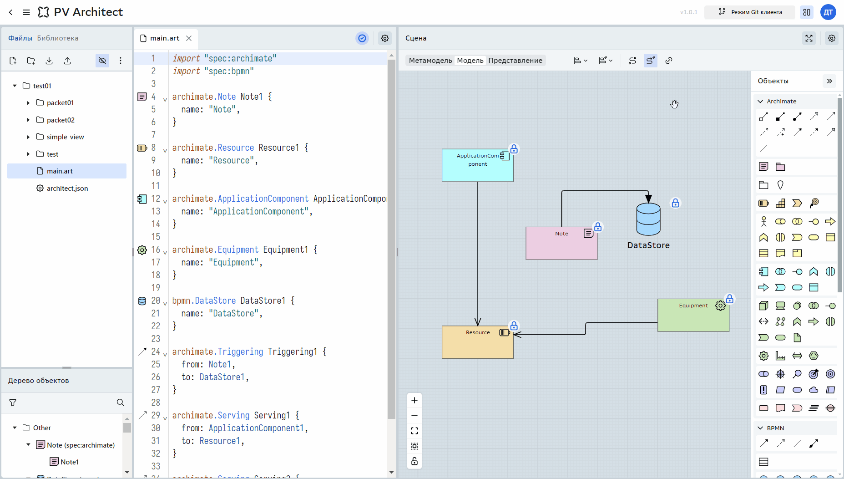
Task: Zoom in with the plus button on canvas
Action: [414, 400]
